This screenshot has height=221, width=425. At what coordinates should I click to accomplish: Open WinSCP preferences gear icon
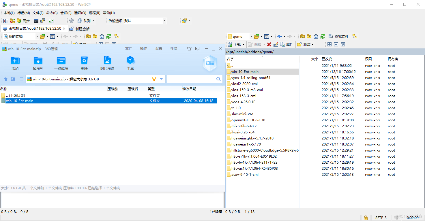coord(72,21)
